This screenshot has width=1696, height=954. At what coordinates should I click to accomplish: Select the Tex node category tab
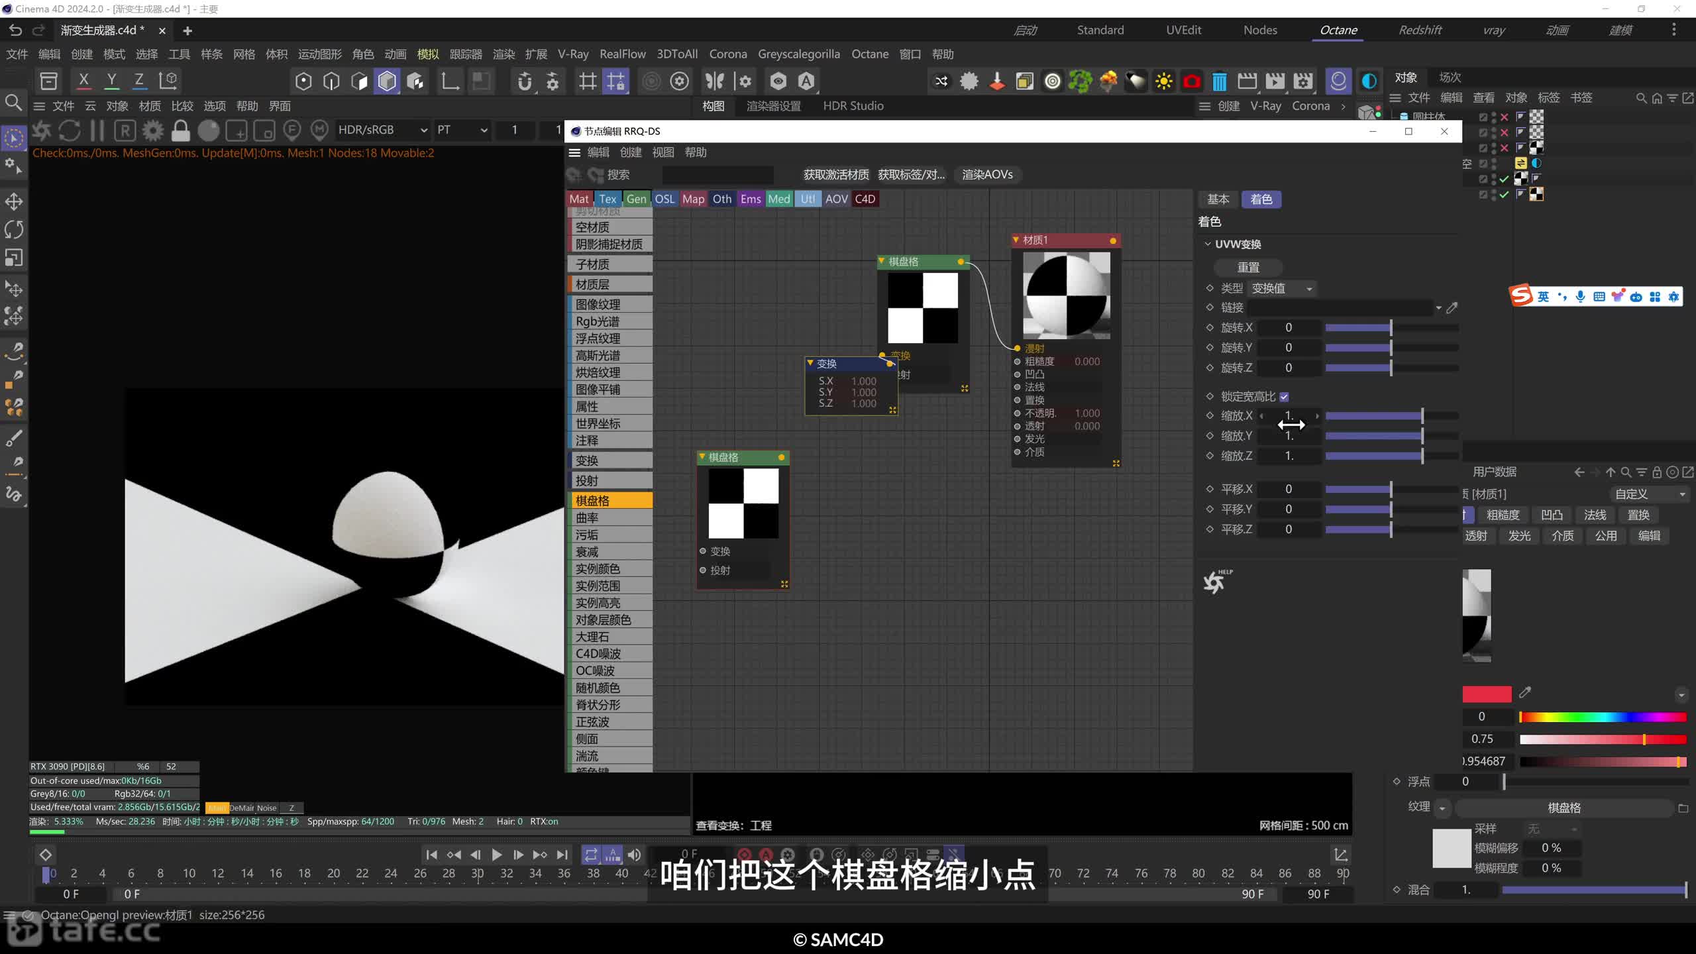[608, 199]
